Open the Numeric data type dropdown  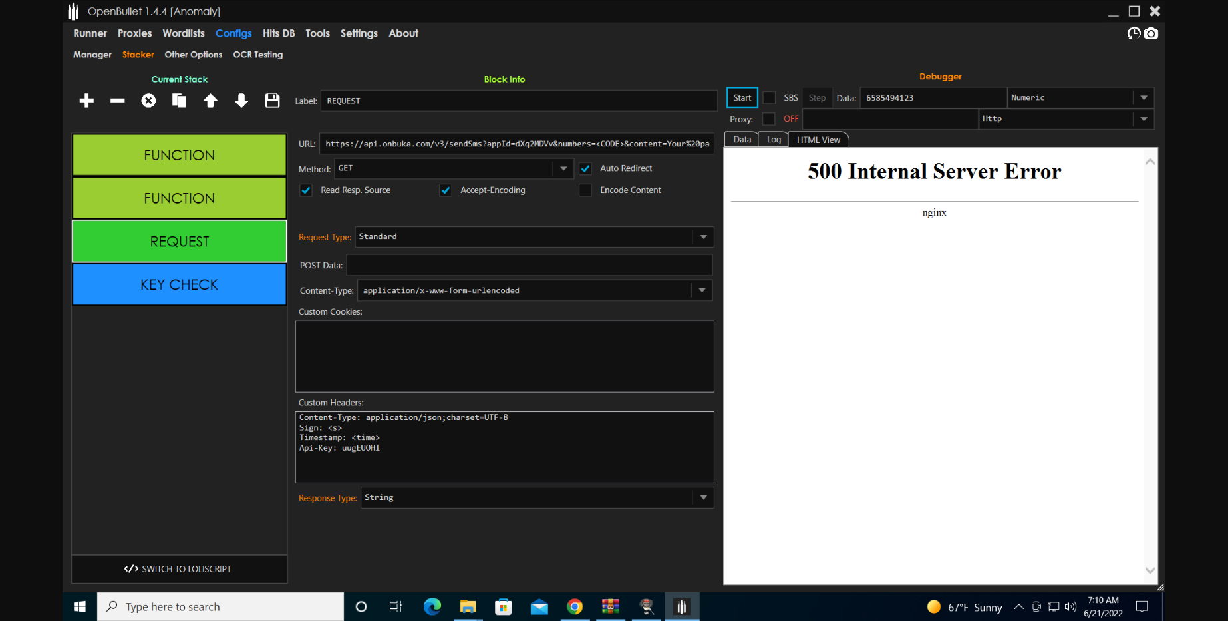1144,97
